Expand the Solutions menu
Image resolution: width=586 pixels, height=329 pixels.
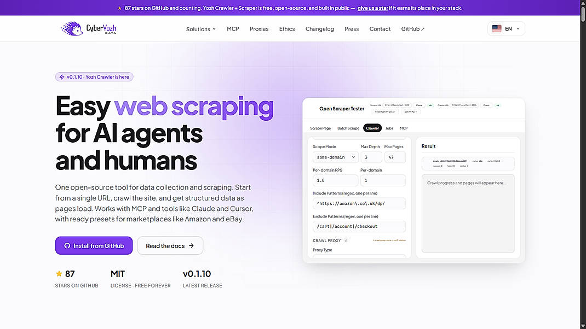coord(200,29)
